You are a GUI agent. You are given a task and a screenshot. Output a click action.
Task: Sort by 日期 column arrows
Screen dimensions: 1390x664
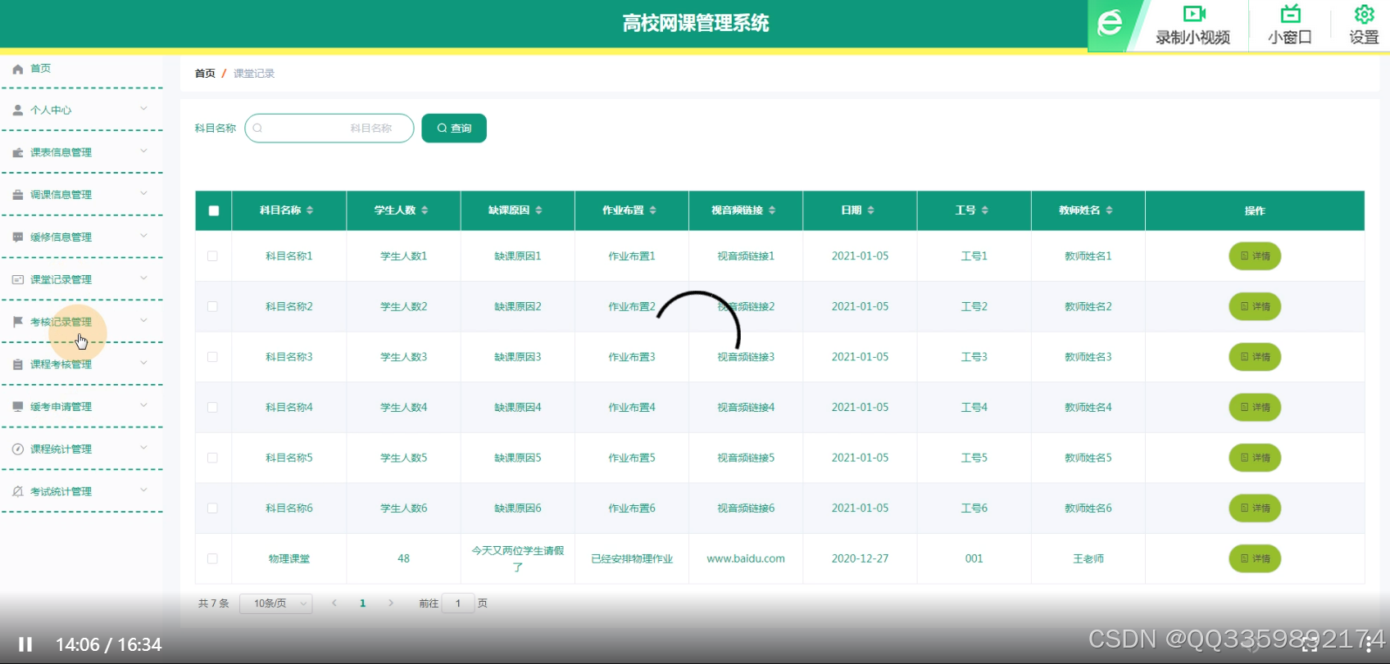click(870, 210)
